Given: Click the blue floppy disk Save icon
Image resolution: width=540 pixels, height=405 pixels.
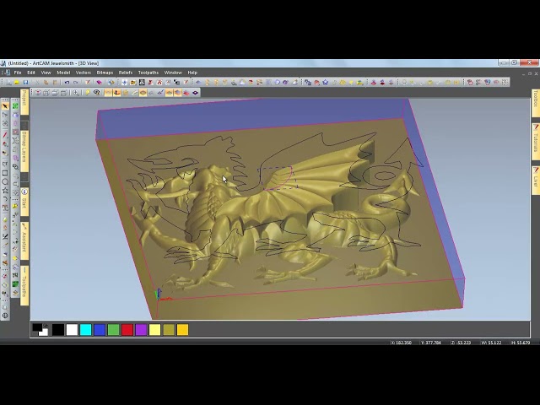Looking at the screenshot, I should click(25, 83).
